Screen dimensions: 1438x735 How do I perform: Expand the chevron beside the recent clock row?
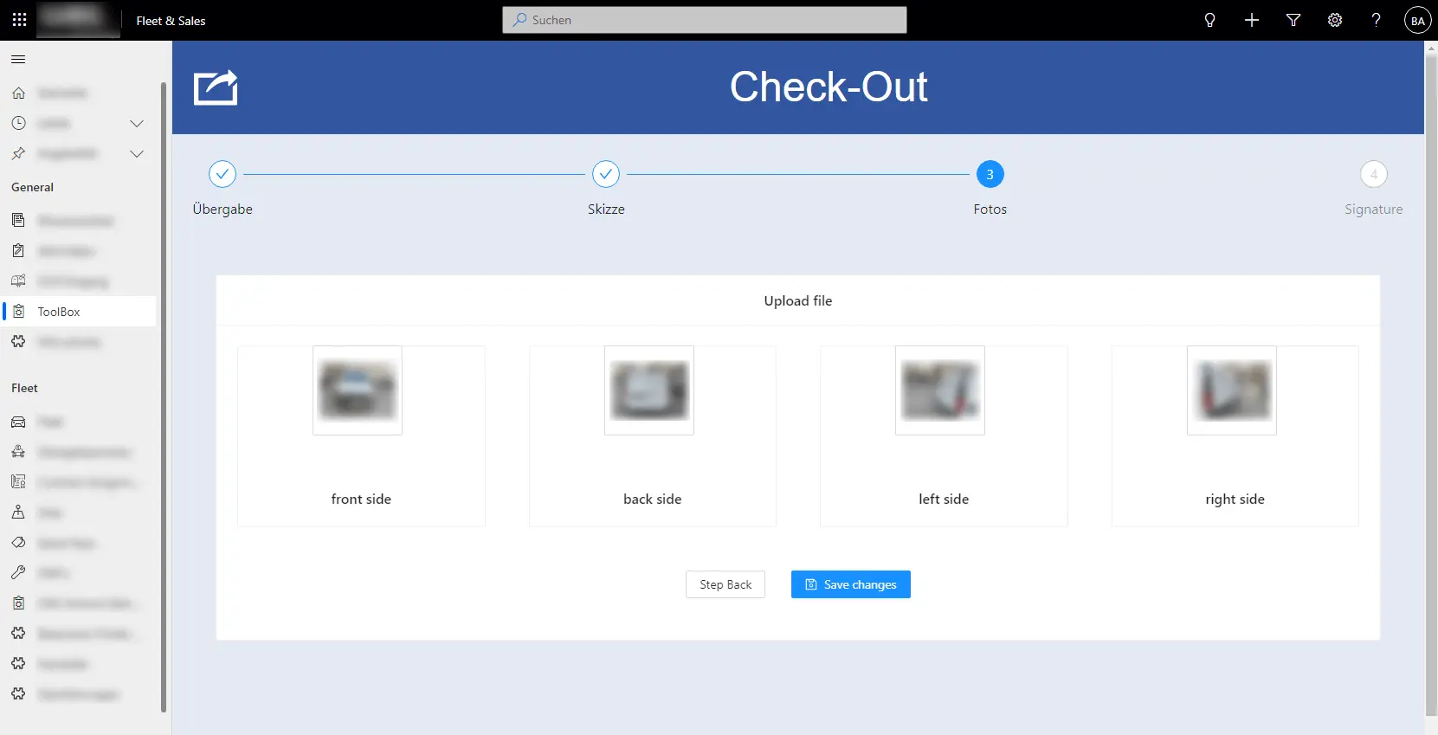[137, 124]
